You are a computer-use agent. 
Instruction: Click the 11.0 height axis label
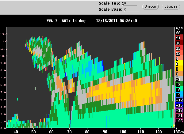click(4, 49)
